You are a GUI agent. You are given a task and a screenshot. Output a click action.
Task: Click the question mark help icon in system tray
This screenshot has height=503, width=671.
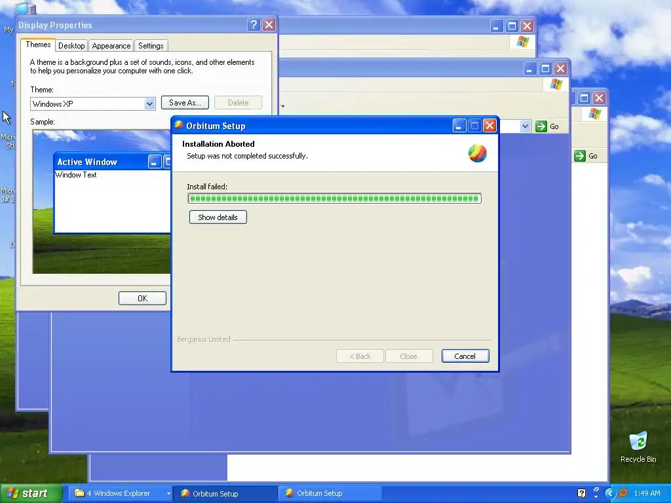pyautogui.click(x=581, y=493)
